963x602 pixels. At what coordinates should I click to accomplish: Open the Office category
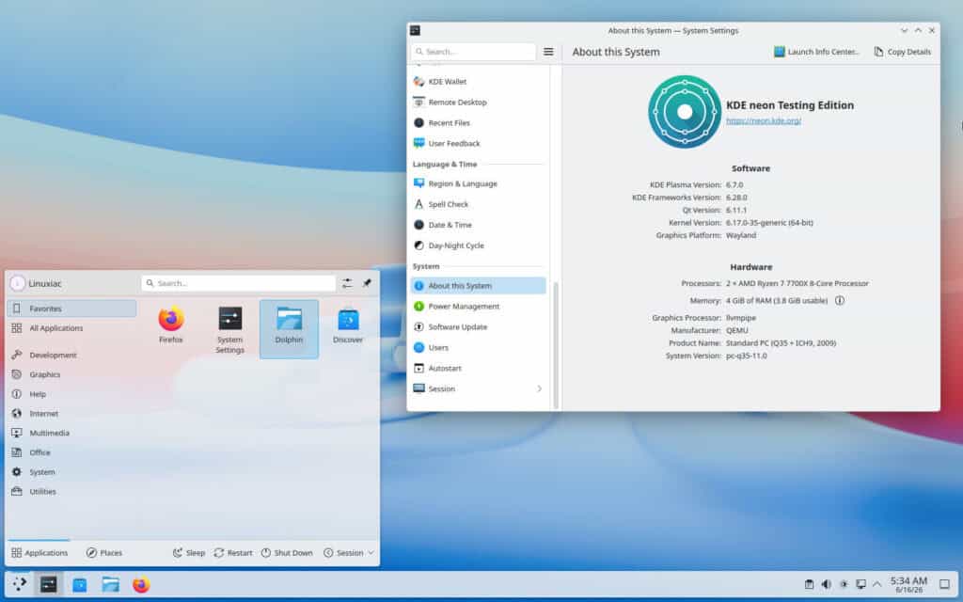[71, 452]
